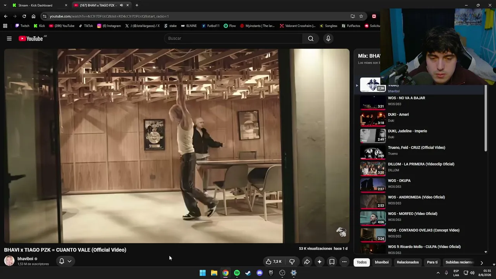Play WOS - NO VA A BAJAR thumbnail
This screenshot has width=496, height=279.
tap(373, 102)
